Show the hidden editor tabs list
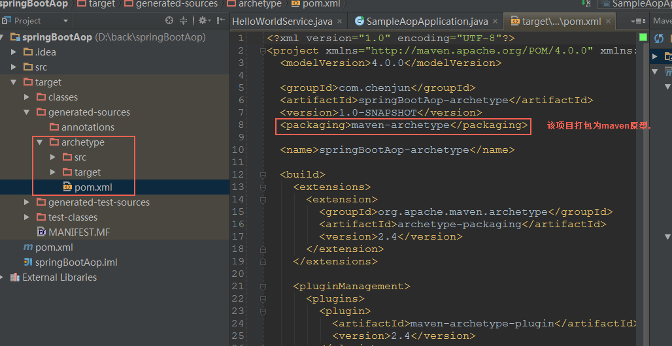The width and height of the screenshot is (672, 346). [x=639, y=21]
